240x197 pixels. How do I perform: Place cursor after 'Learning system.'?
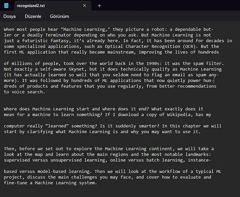pyautogui.click(x=97, y=183)
